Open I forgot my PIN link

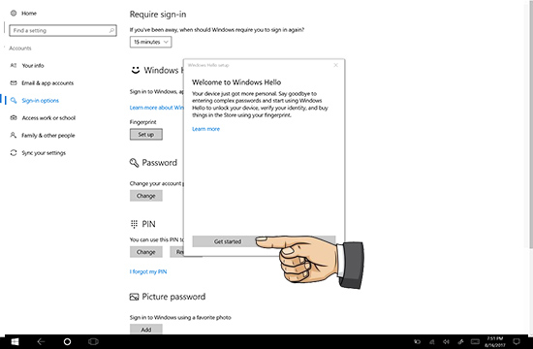tap(148, 271)
